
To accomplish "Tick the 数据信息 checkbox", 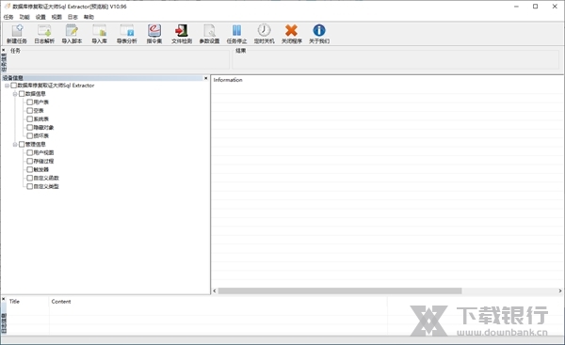I will [x=22, y=93].
